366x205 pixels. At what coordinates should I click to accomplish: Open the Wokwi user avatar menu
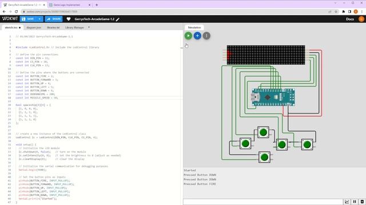[x=361, y=19]
